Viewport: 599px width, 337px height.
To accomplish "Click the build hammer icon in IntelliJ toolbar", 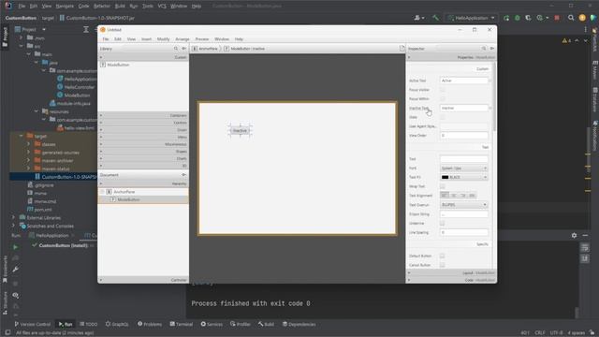I will pyautogui.click(x=435, y=18).
